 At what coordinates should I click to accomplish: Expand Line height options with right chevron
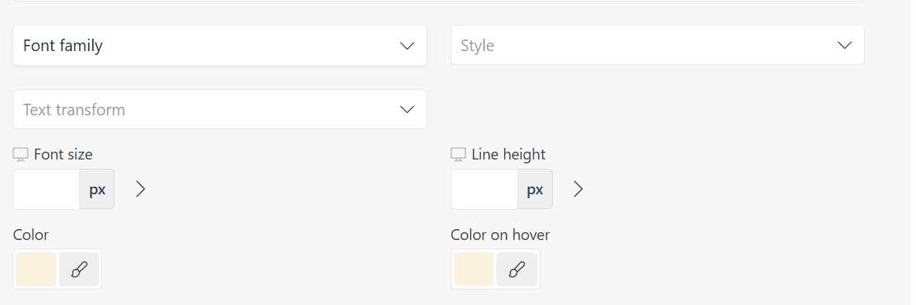click(578, 189)
